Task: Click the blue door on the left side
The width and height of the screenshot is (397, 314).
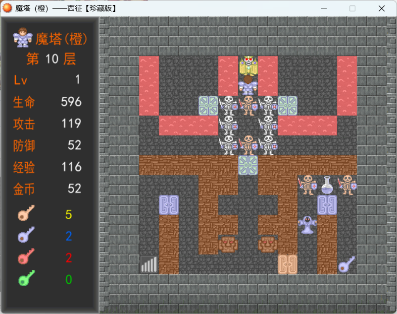Action: [169, 205]
